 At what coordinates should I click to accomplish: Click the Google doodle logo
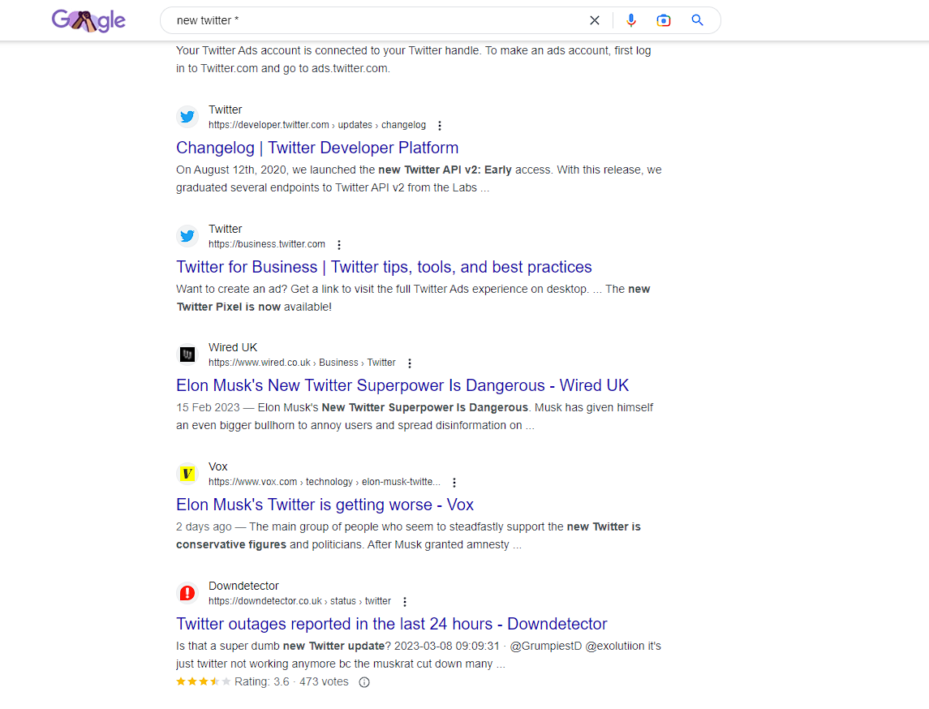click(88, 21)
